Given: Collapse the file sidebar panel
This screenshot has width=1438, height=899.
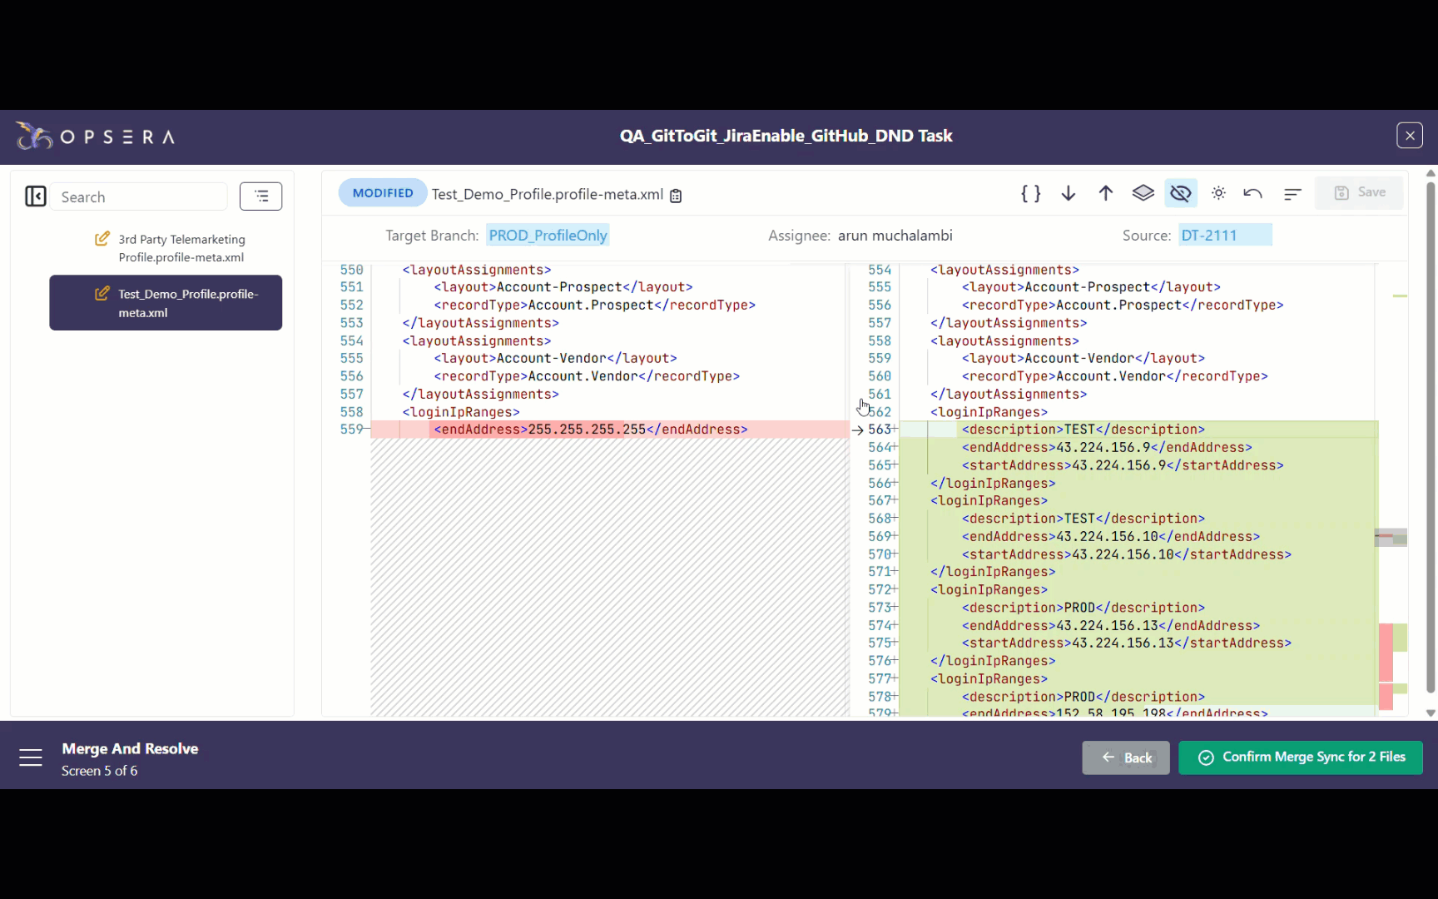Looking at the screenshot, I should 35,196.
